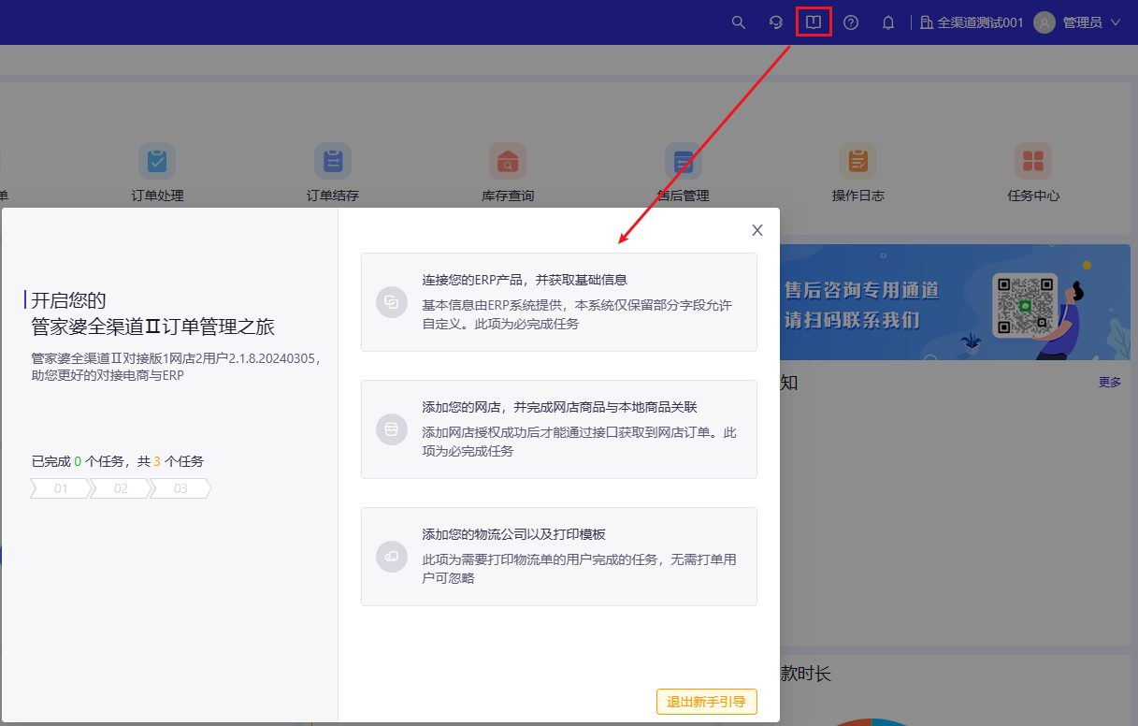This screenshot has height=726, width=1138.
Task: Open the newbie guide exclamation icon
Action: [x=814, y=22]
